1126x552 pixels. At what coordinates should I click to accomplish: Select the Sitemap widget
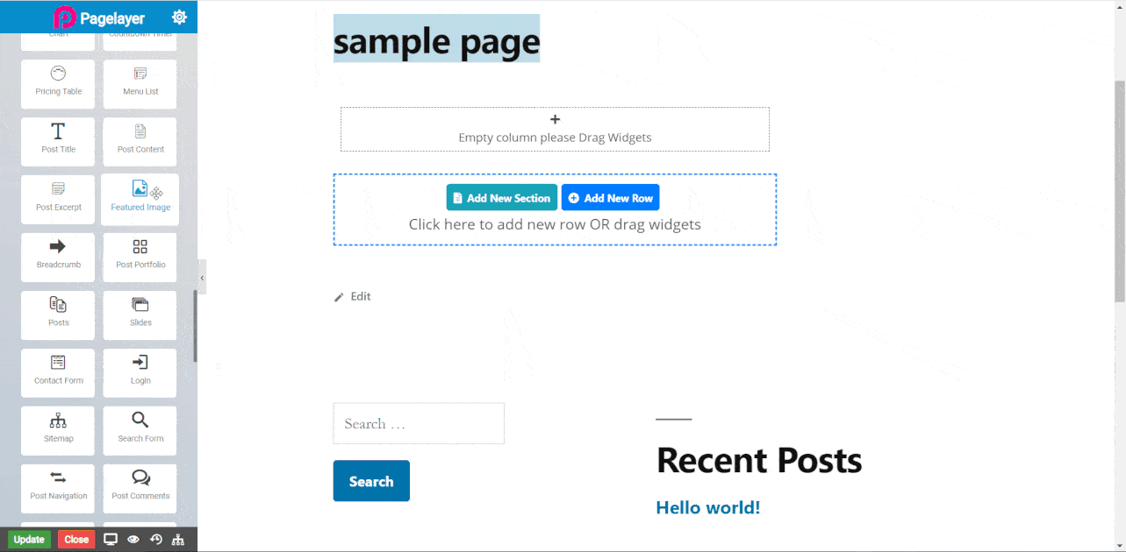pyautogui.click(x=57, y=430)
